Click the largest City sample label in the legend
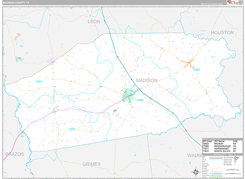The image size is (245, 179). click(236, 157)
